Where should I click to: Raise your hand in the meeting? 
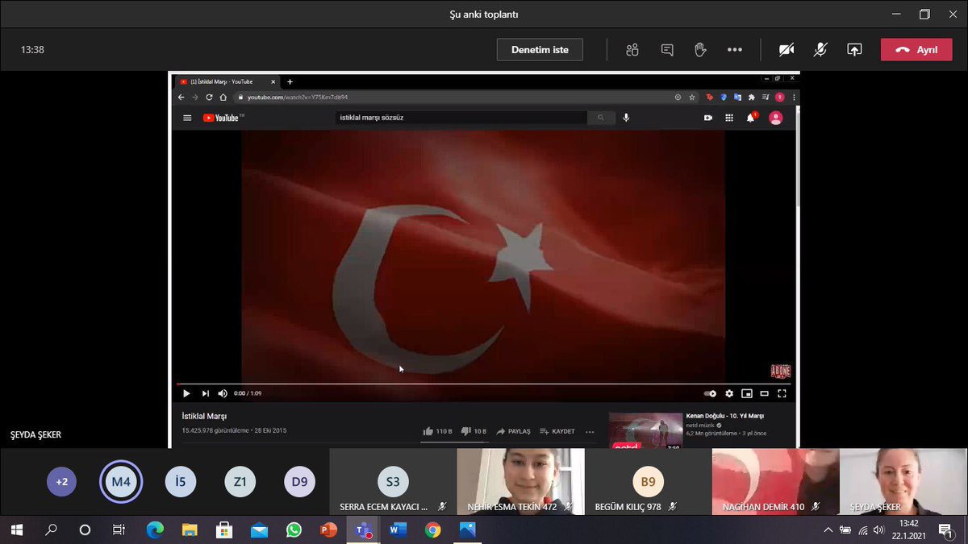700,50
